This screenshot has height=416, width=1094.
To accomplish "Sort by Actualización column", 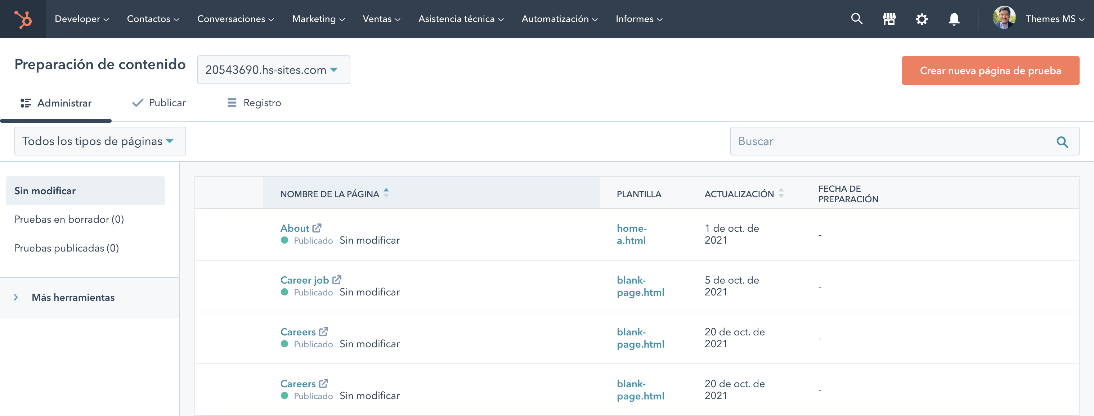I will 739,194.
